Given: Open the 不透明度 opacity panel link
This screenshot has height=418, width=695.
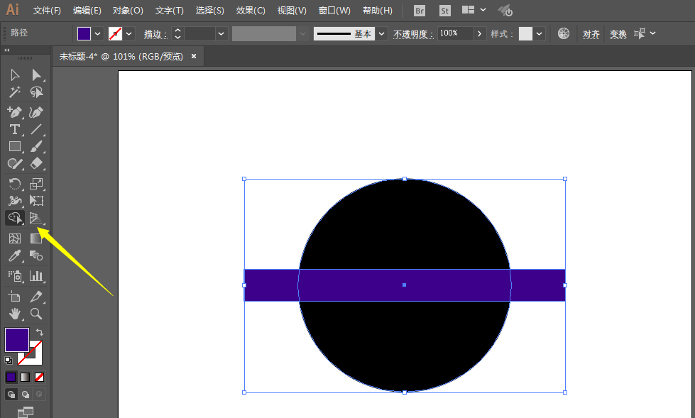Looking at the screenshot, I should (x=413, y=33).
